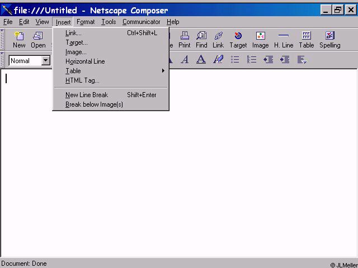The height and width of the screenshot is (268, 358).
Task: Open the Help menu
Action: point(173,22)
